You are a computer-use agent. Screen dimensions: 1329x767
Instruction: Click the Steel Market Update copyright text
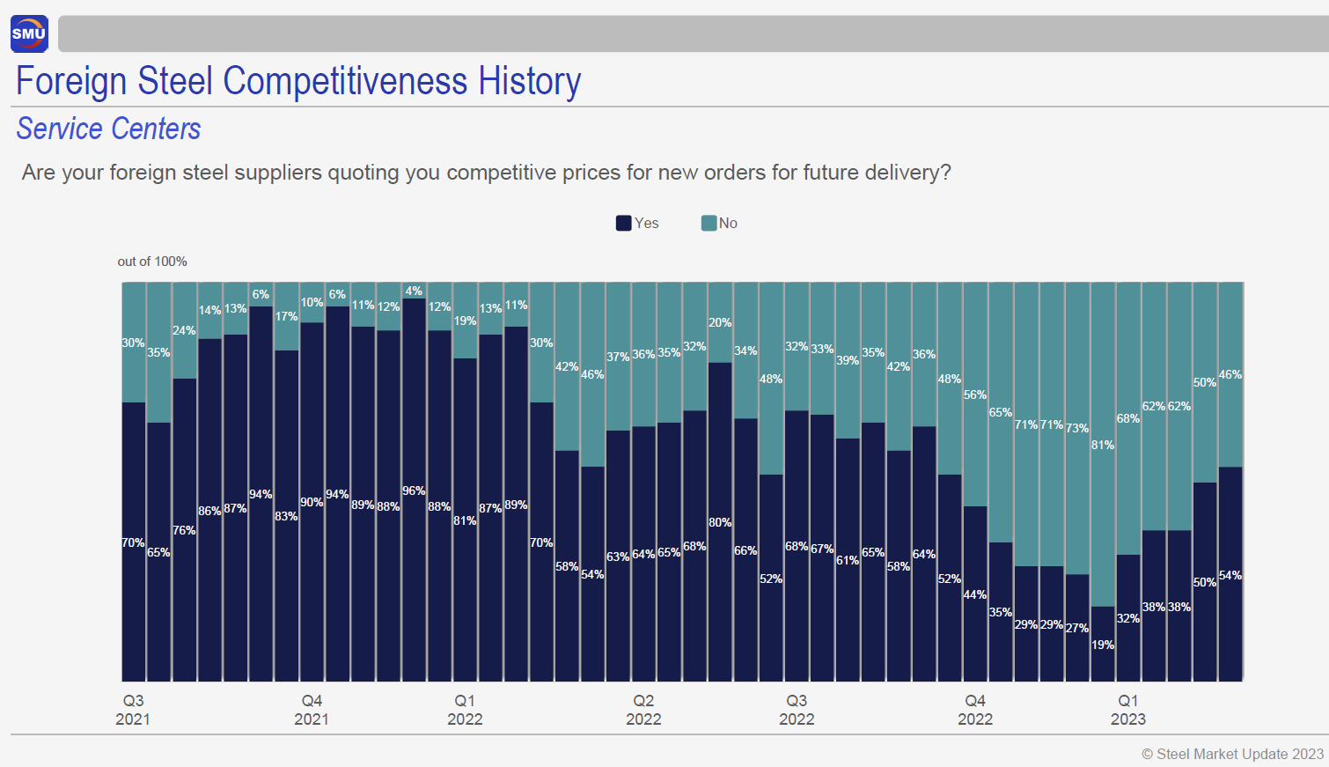pos(1232,754)
